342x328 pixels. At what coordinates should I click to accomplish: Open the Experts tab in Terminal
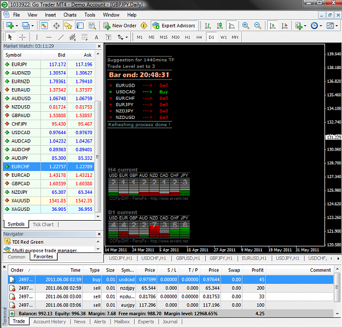pyautogui.click(x=146, y=321)
